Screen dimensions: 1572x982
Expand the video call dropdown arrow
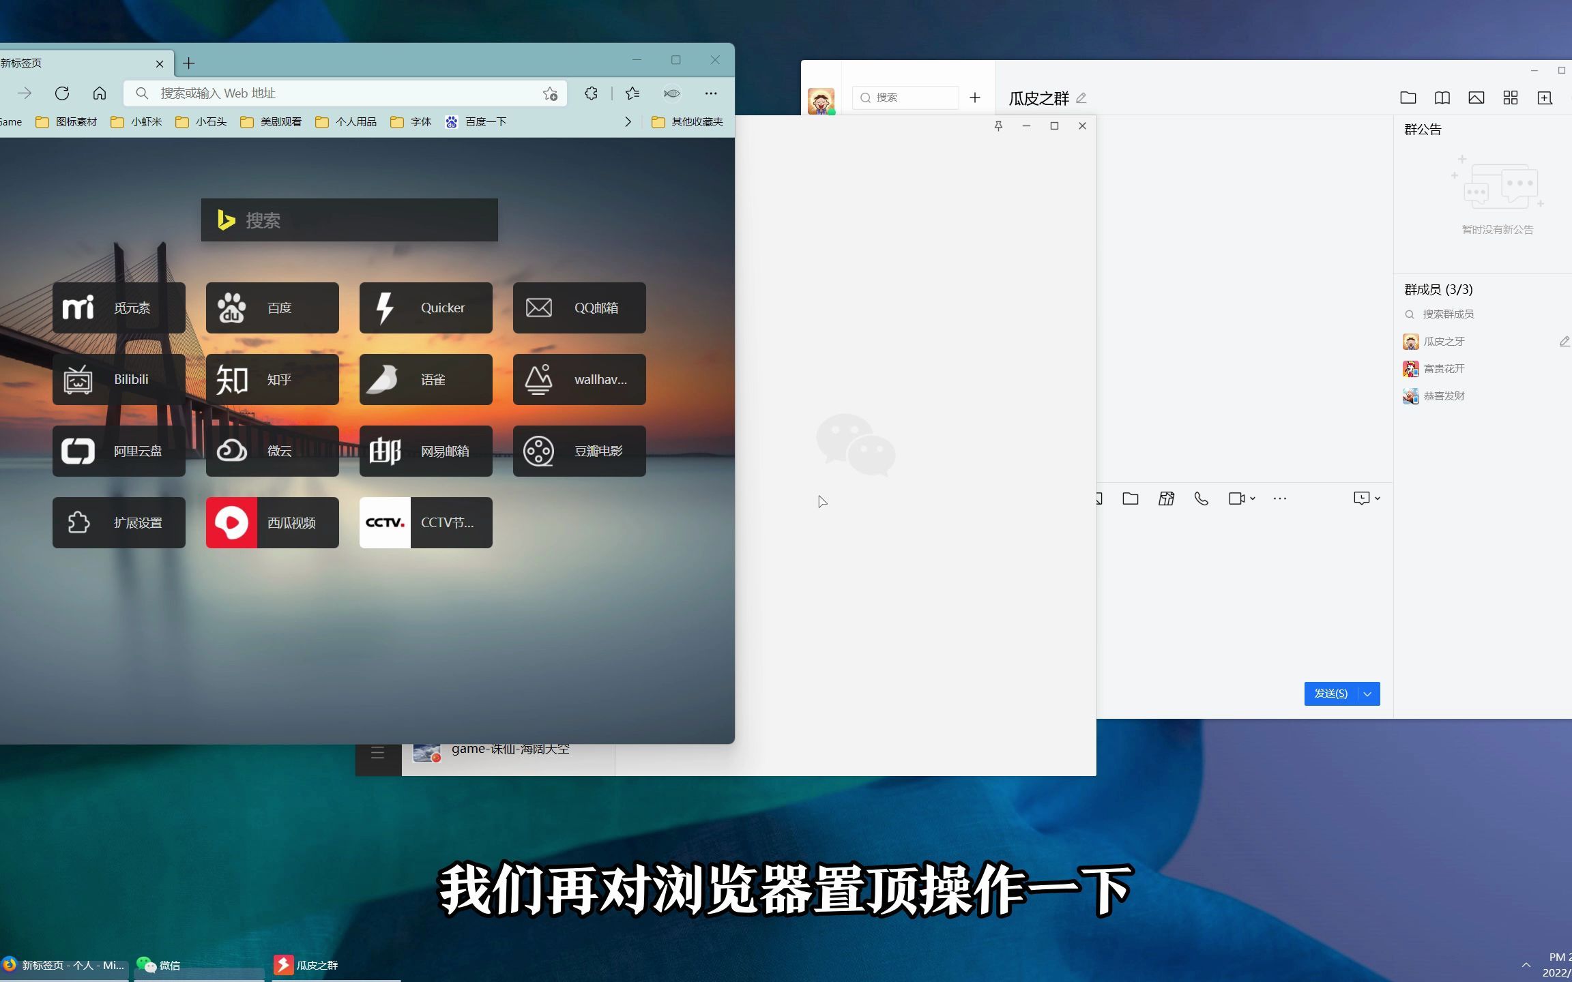tap(1253, 499)
